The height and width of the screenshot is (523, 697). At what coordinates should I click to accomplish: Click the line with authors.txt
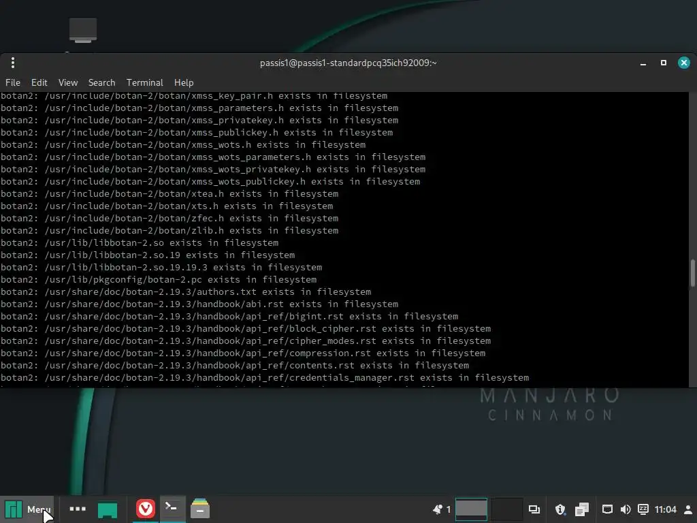point(186,291)
